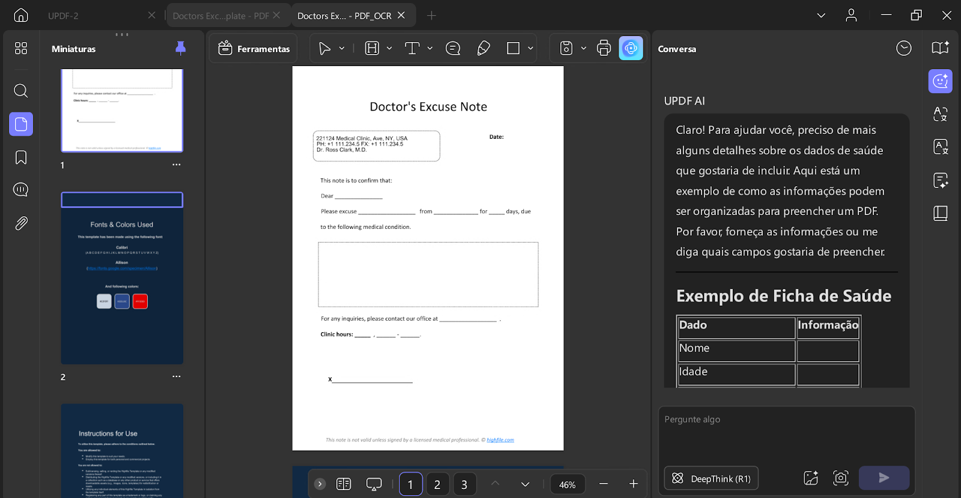
Task: Open the AI summary notes icon
Action: (941, 180)
